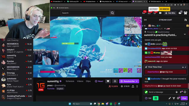
Task: Click the Fortnite category link
Action: (51, 89)
